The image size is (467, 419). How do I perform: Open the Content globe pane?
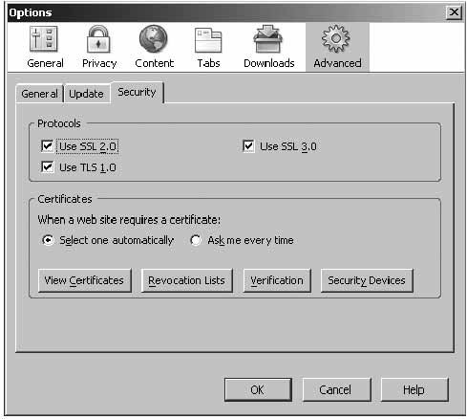click(x=154, y=47)
